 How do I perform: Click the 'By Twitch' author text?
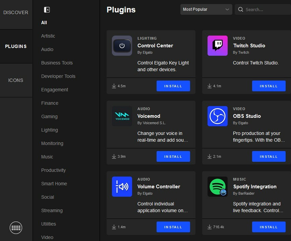241,53
